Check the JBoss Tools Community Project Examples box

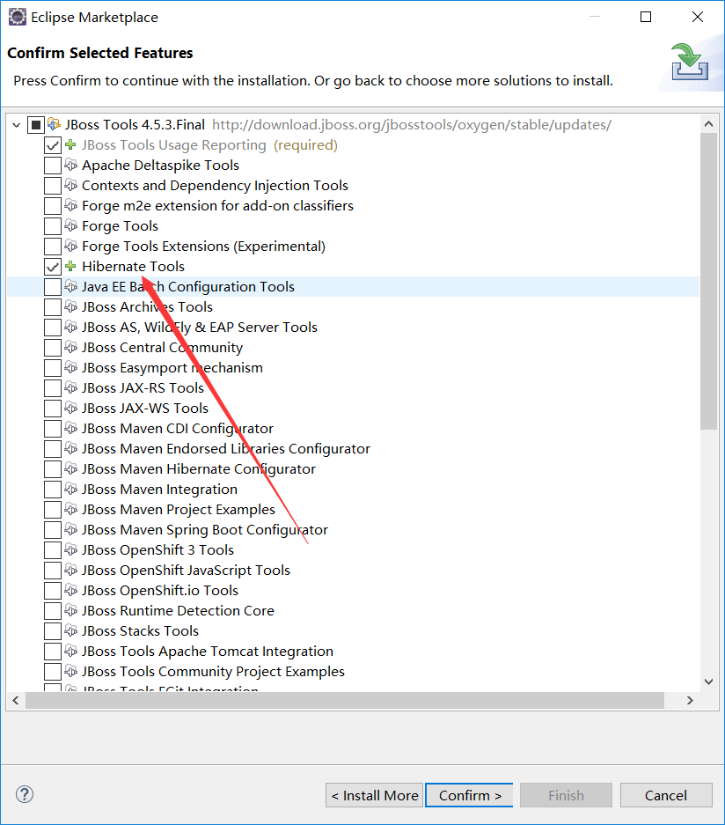click(x=53, y=672)
